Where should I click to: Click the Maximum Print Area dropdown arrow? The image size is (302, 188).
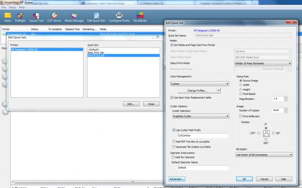click(x=289, y=69)
